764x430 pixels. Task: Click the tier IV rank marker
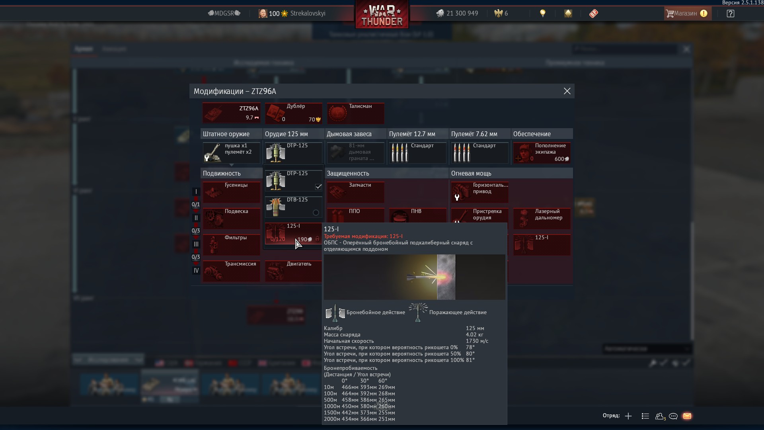pyautogui.click(x=196, y=271)
